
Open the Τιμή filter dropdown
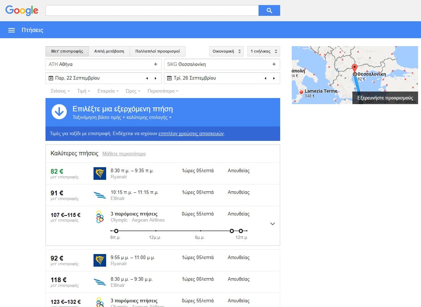tap(83, 91)
